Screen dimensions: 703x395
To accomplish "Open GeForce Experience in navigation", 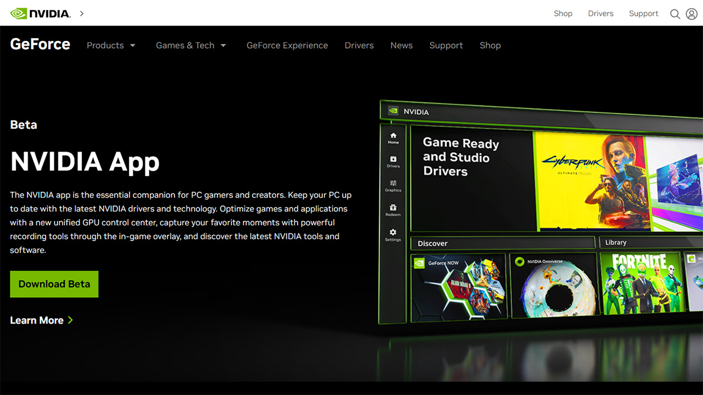I will [287, 45].
